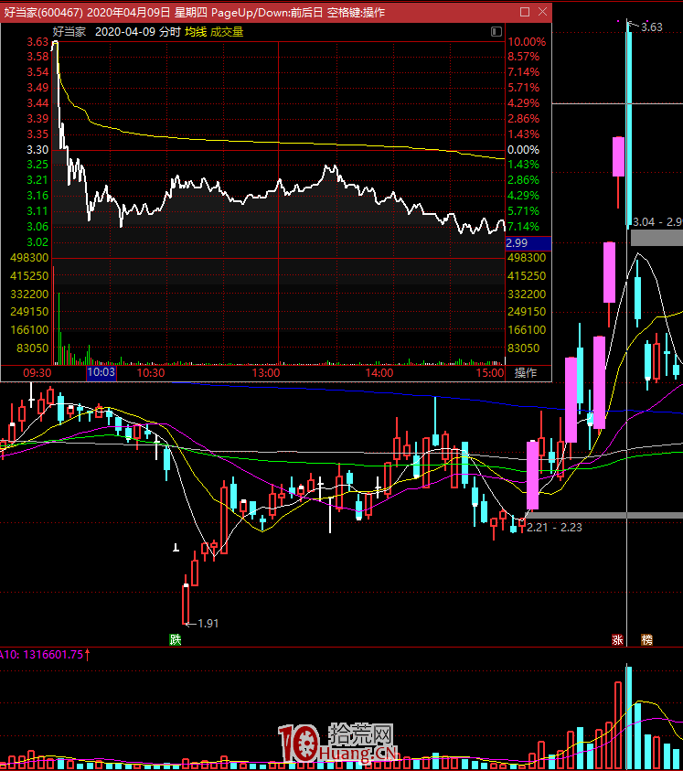The height and width of the screenshot is (771, 683).
Task: Close the 好当家 intraday popup
Action: pos(542,12)
